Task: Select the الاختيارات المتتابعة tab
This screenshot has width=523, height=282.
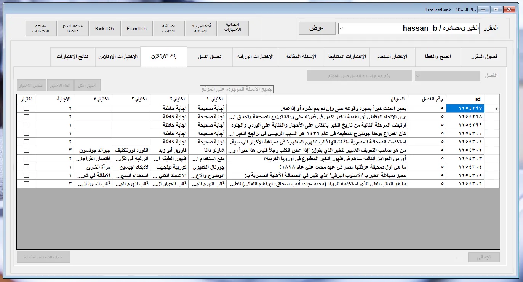Action: coord(347,57)
